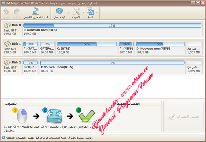Click the 0% usage bar of J: partition

(x=112, y=63)
